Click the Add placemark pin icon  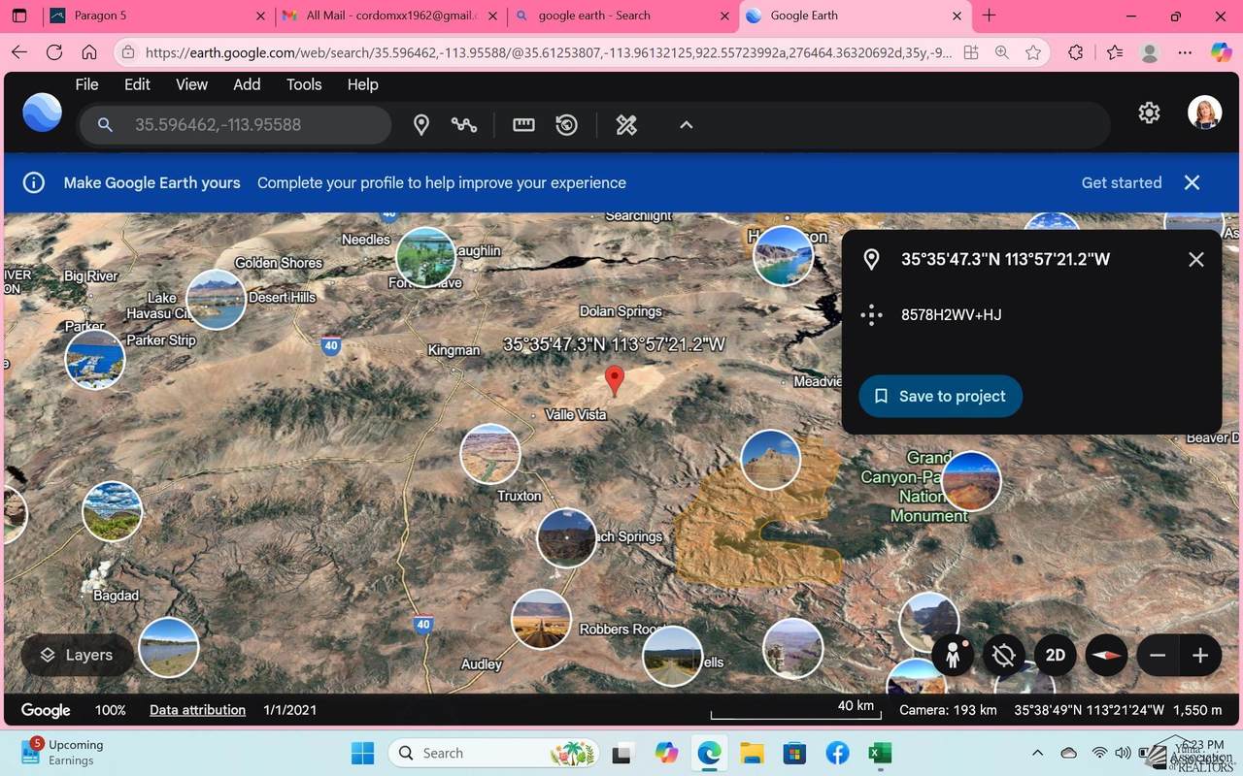click(421, 125)
